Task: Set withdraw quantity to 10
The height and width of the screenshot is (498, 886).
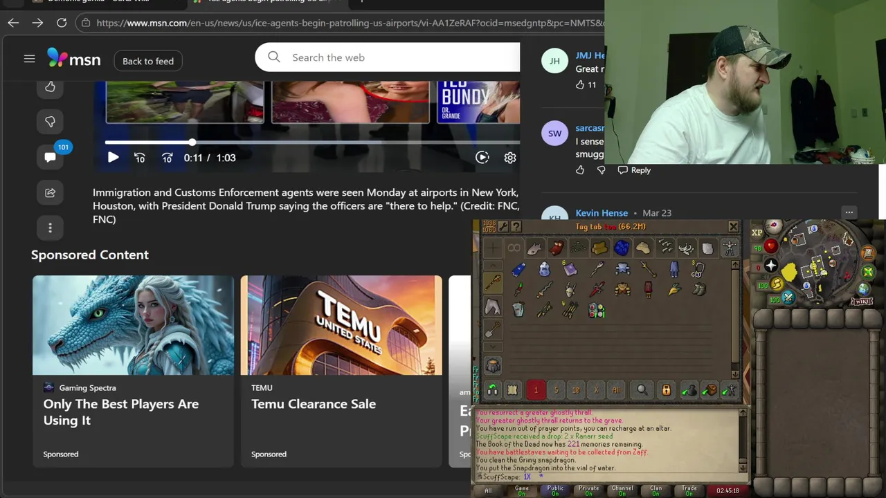Action: (576, 390)
